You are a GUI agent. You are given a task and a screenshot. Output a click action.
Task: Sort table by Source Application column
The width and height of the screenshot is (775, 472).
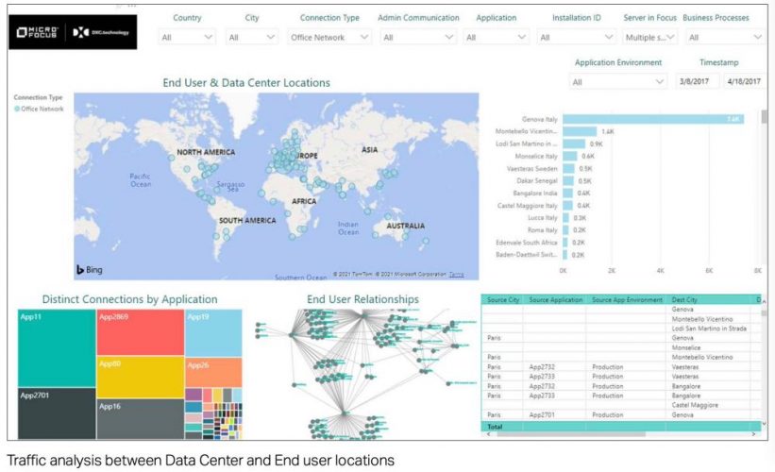point(556,299)
